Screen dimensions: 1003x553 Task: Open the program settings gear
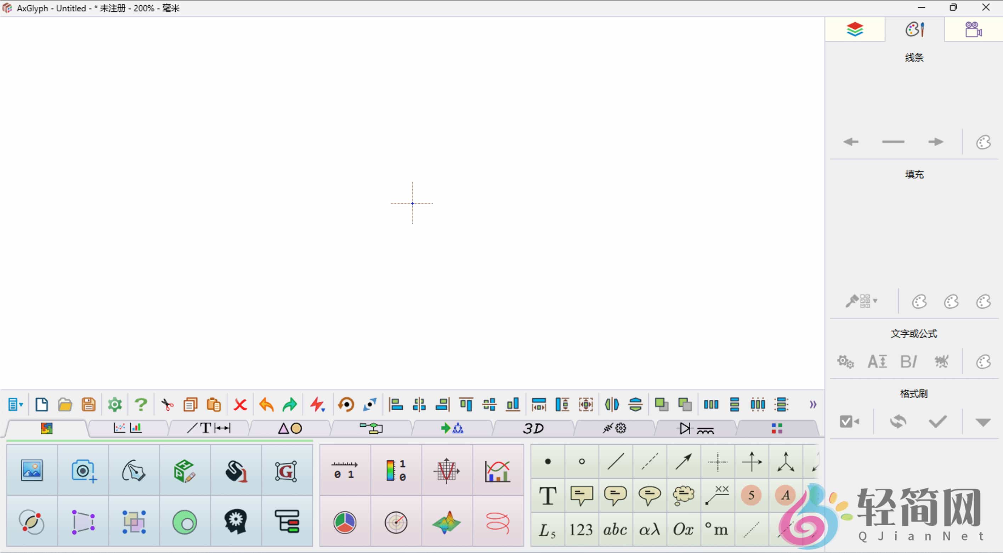pyautogui.click(x=114, y=404)
